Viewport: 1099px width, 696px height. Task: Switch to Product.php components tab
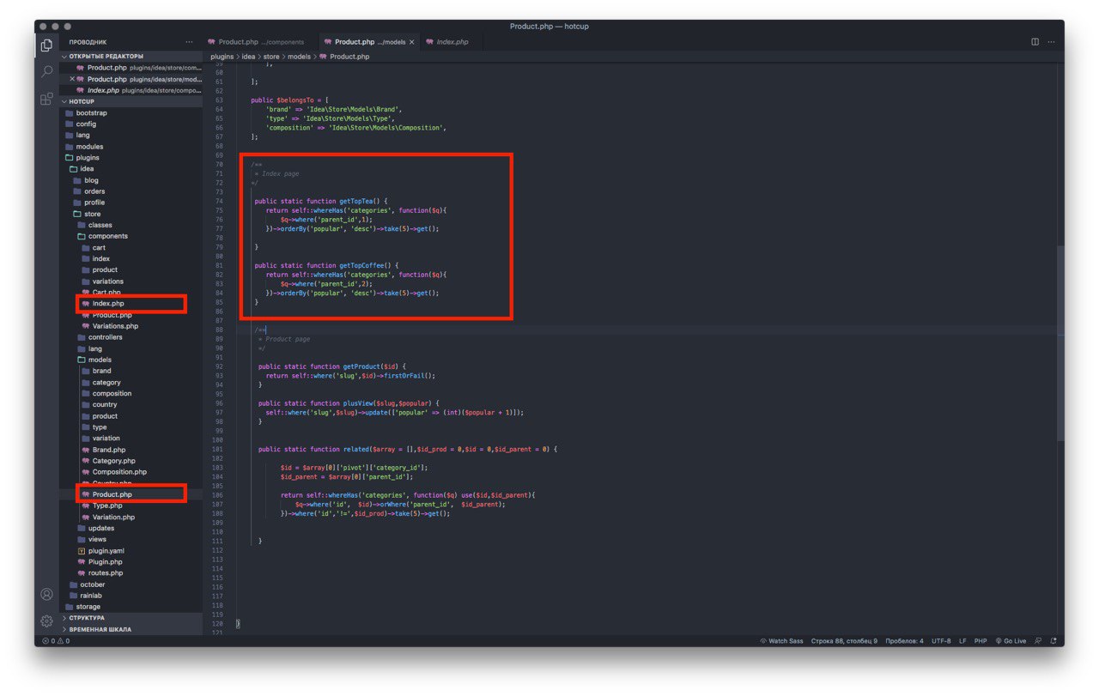[x=260, y=41]
